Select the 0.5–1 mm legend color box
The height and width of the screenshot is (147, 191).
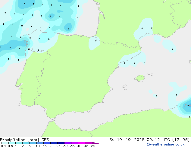[12, 143]
